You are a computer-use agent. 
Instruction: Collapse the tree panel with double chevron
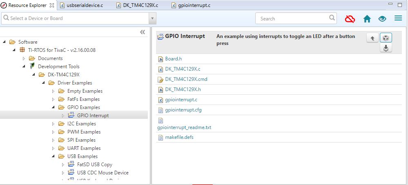[143, 32]
